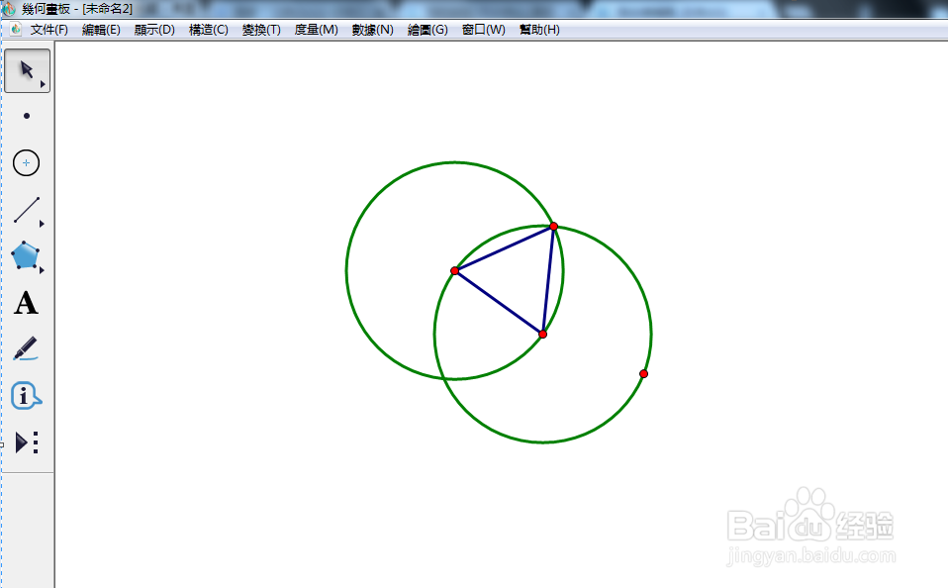The height and width of the screenshot is (588, 948).
Task: Expand the Straightedge tool flyout triangle
Action: [x=42, y=224]
